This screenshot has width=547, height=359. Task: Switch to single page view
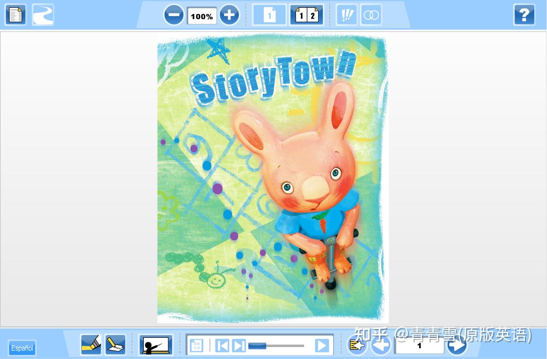point(269,15)
